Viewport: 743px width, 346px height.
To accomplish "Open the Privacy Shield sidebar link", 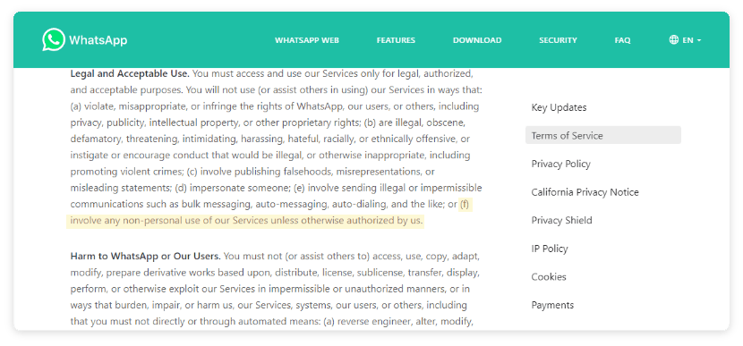I will 561,220.
